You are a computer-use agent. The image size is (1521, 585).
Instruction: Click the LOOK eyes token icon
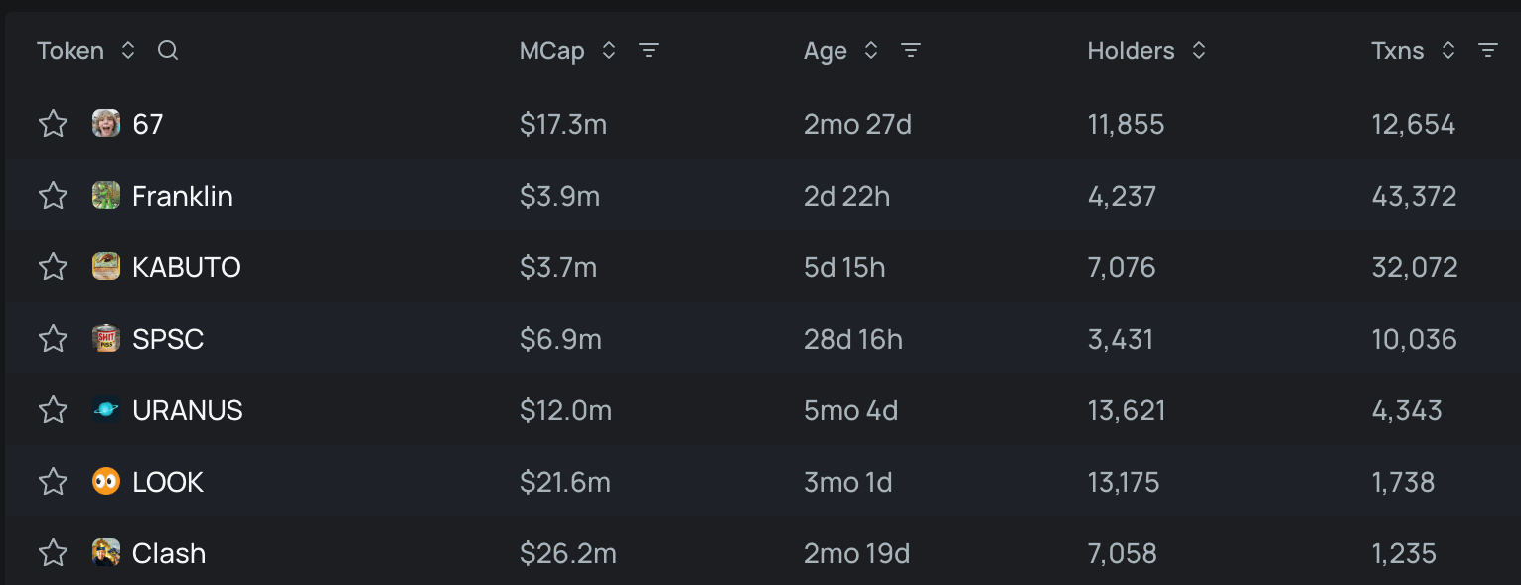(x=106, y=482)
